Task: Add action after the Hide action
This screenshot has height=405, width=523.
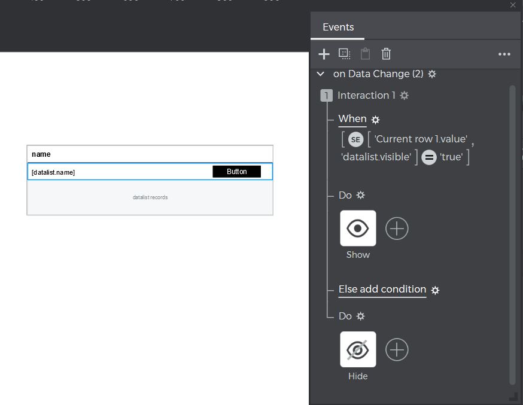Action: click(397, 350)
